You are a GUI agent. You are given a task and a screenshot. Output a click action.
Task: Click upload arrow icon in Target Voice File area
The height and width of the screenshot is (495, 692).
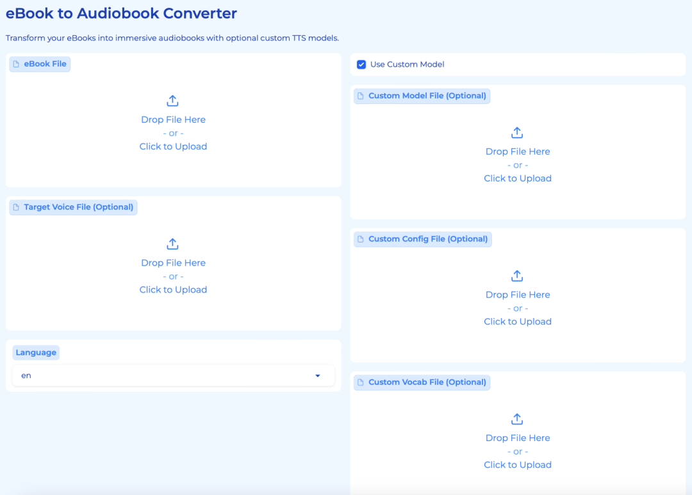[x=172, y=244]
